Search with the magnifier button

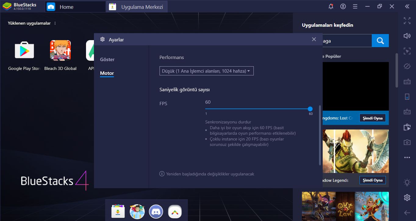(380, 41)
